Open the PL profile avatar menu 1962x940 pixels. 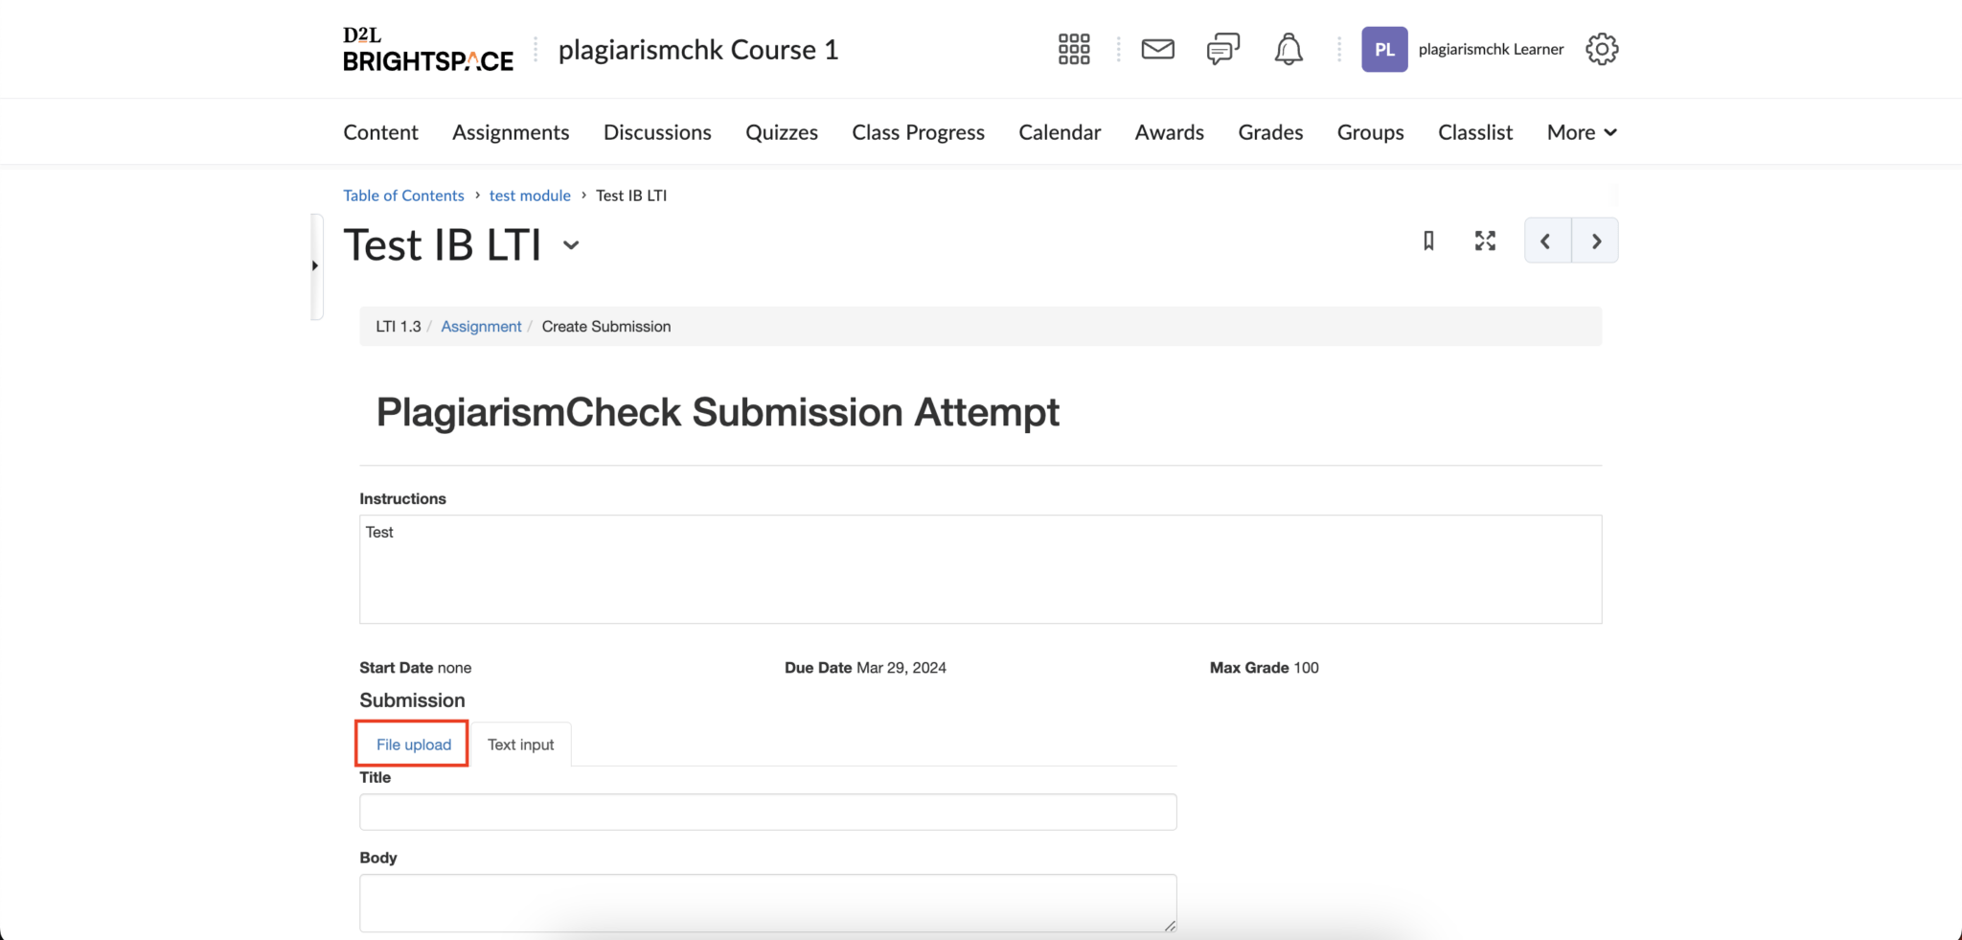[x=1383, y=49]
